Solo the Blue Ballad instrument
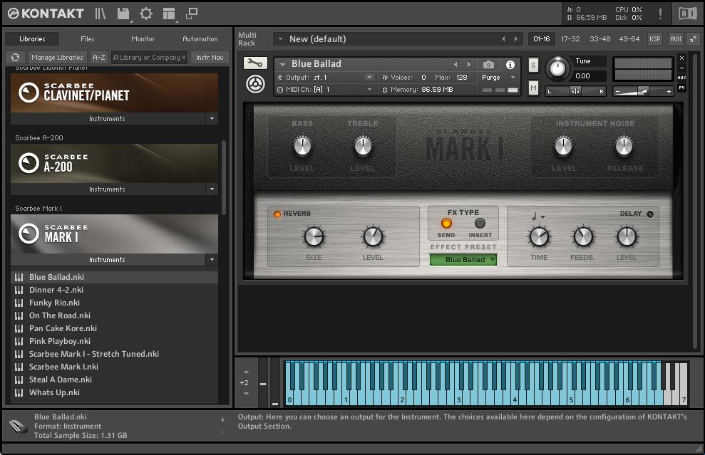 (533, 66)
